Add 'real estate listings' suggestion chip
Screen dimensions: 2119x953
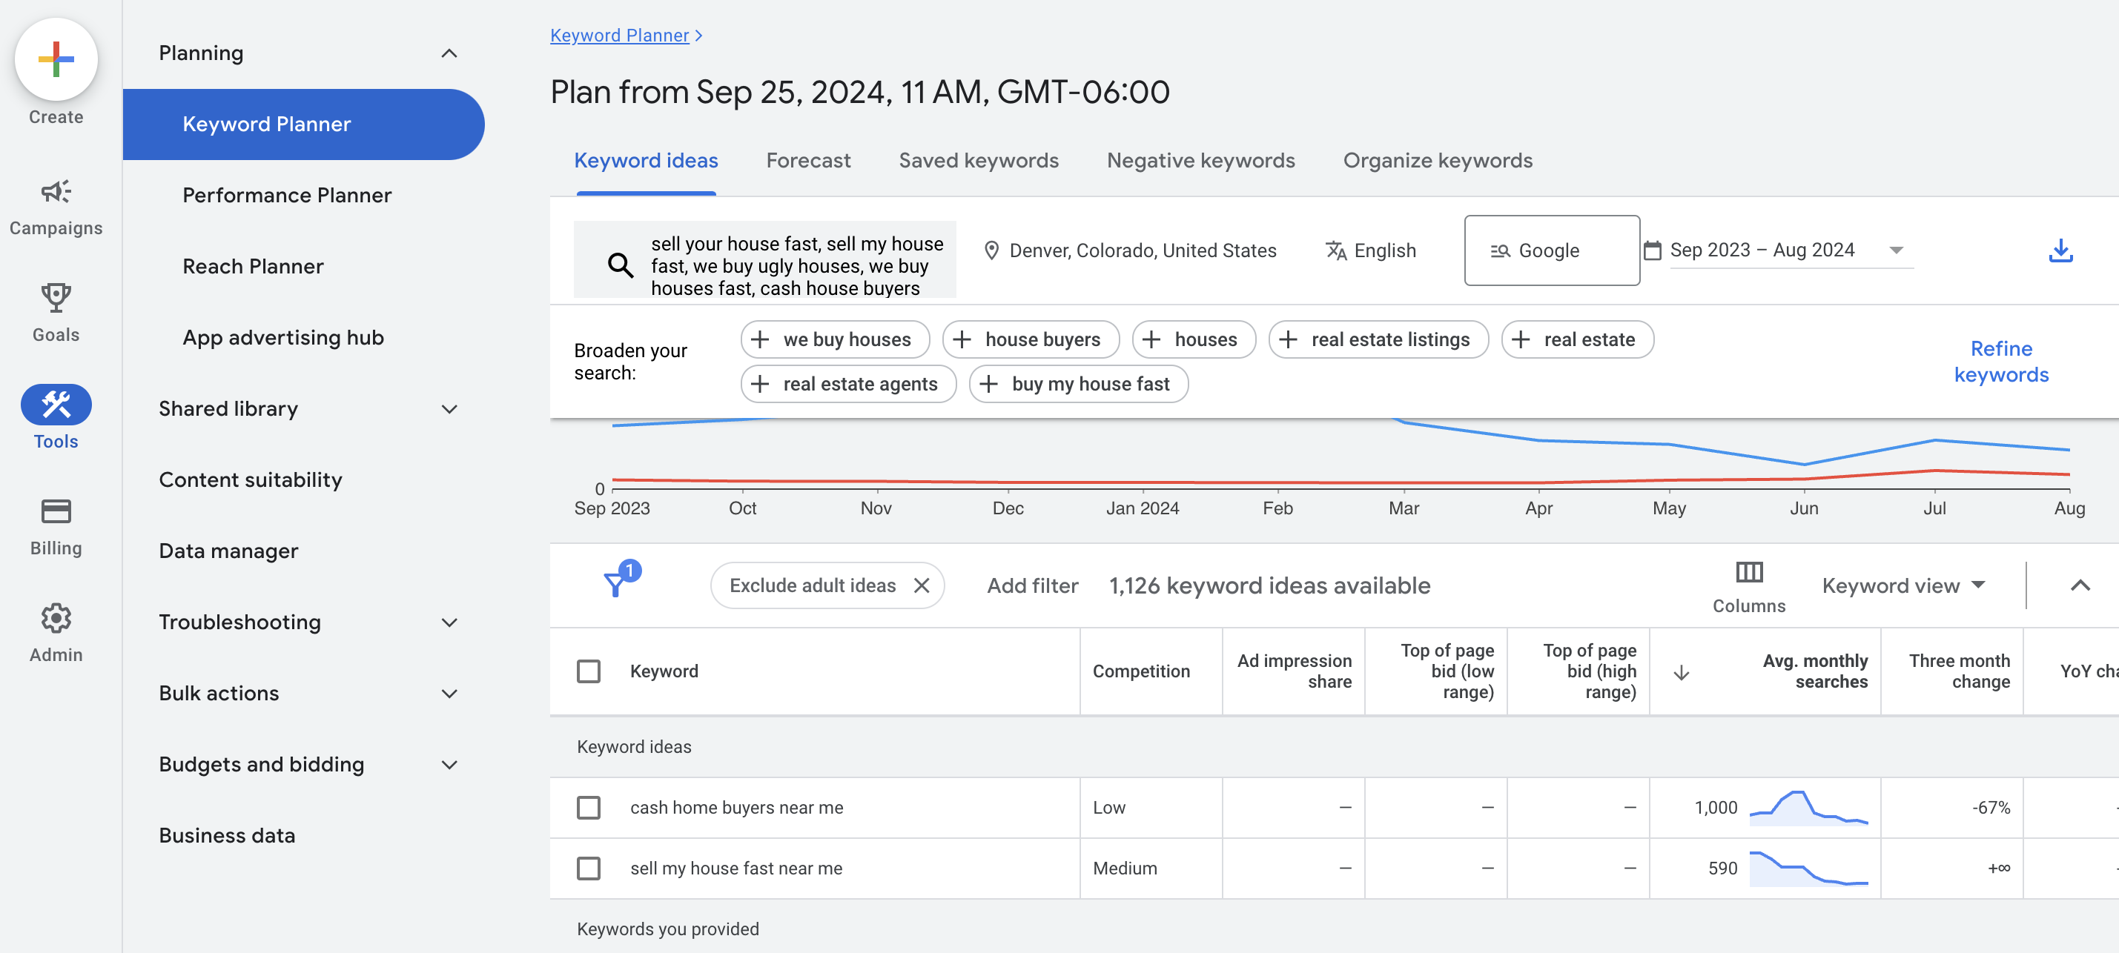[x=1378, y=339]
